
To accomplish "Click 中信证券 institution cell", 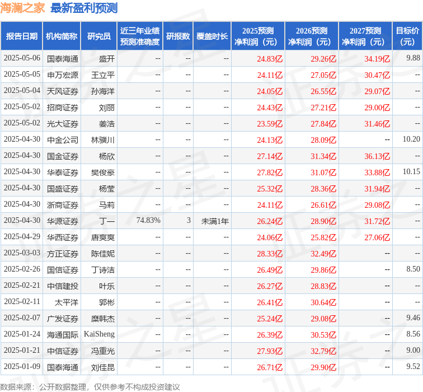I will pos(63,351).
